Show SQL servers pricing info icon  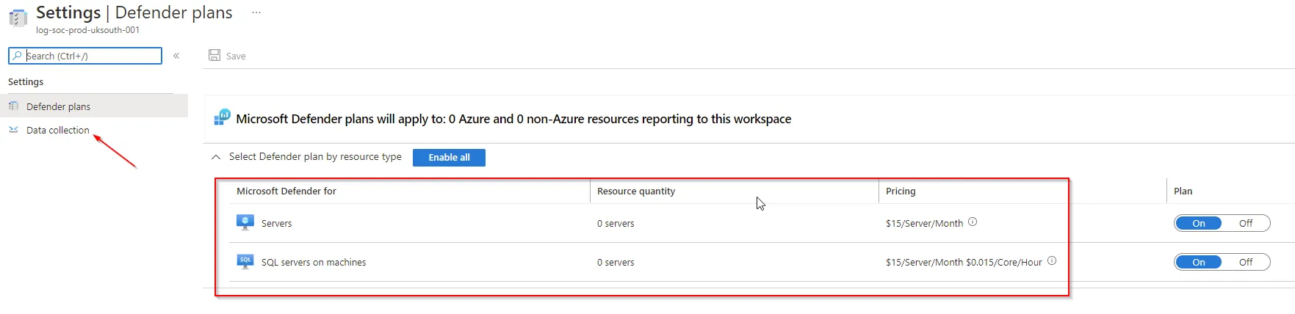pos(1052,260)
